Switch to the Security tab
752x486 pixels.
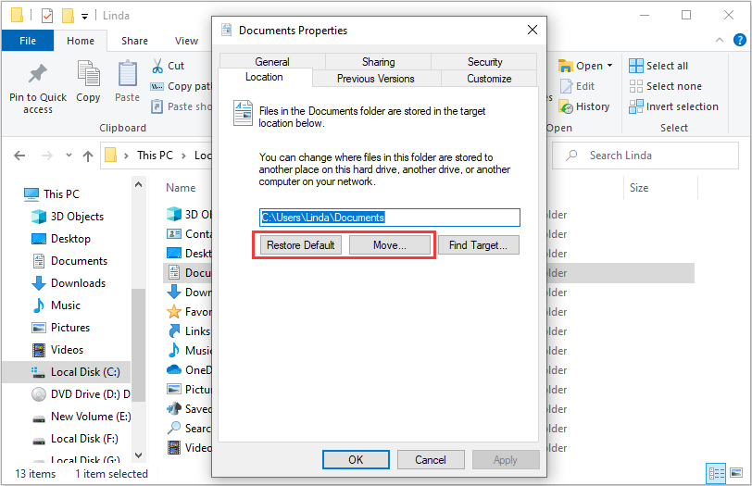485,62
